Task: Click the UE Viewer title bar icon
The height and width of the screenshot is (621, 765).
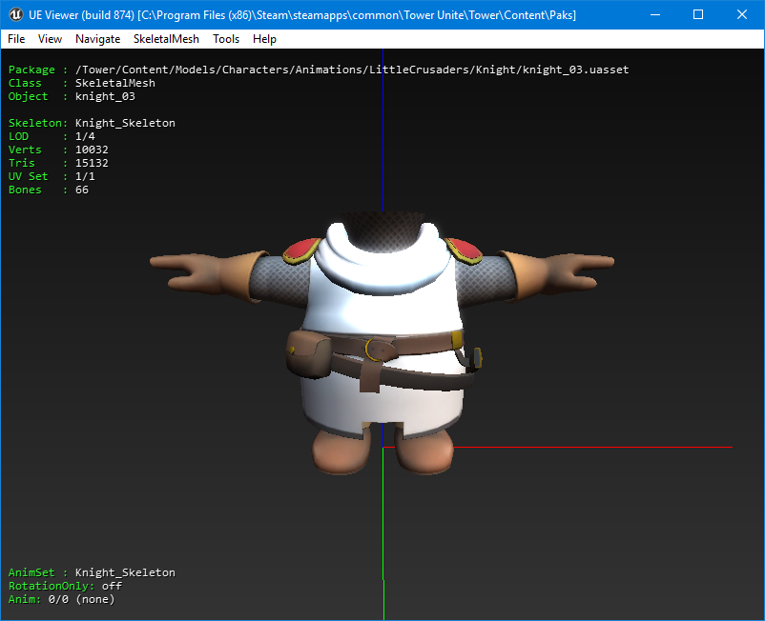Action: (15, 14)
